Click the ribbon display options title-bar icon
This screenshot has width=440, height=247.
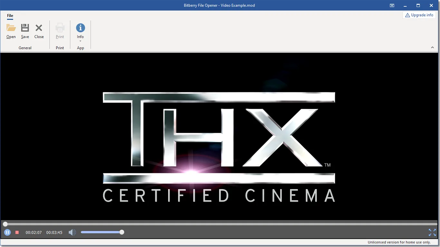[x=392, y=5]
